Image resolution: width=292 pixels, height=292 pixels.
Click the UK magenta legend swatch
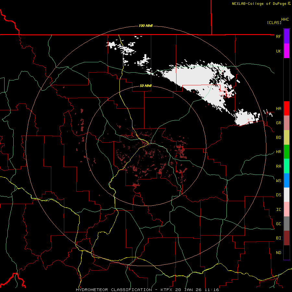(286, 51)
